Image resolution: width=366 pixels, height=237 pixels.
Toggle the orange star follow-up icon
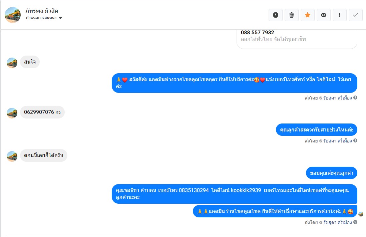[308, 15]
